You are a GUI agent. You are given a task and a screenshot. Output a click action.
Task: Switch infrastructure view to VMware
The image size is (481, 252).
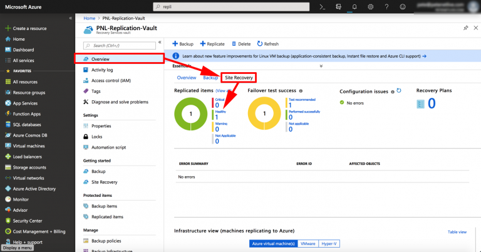coord(308,244)
